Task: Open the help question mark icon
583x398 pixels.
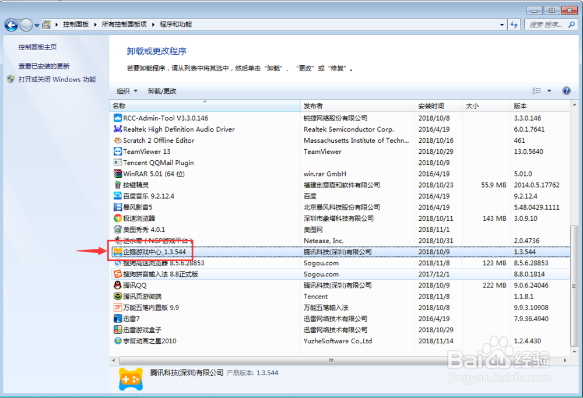Action: 566,91
